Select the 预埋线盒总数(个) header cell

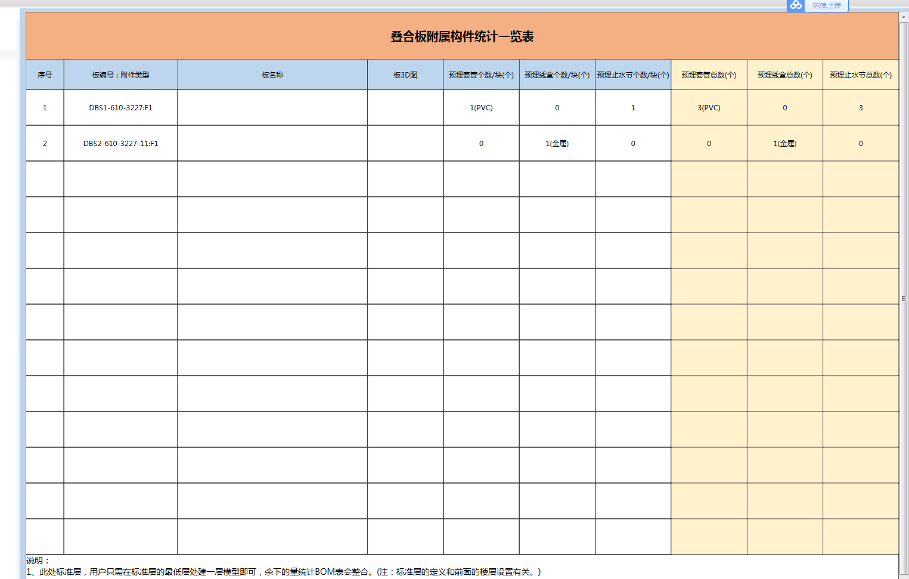pyautogui.click(x=784, y=75)
